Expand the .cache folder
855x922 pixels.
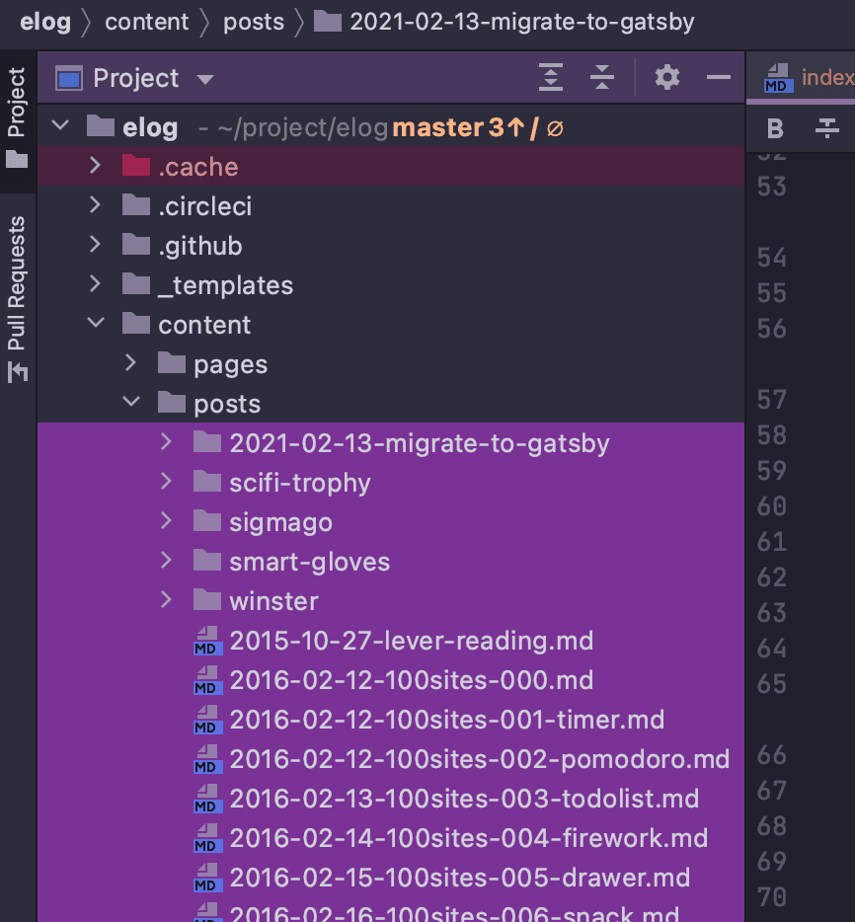pos(95,166)
